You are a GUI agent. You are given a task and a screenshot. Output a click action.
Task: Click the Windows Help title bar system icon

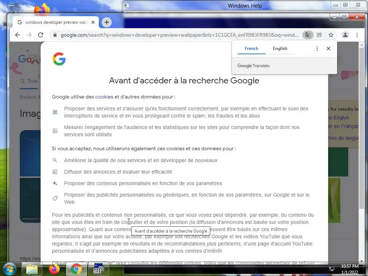(126, 5)
